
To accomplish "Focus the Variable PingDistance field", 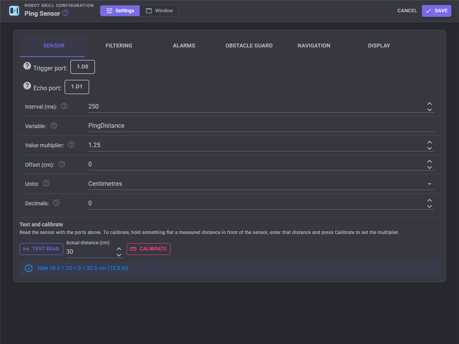I will point(261,126).
